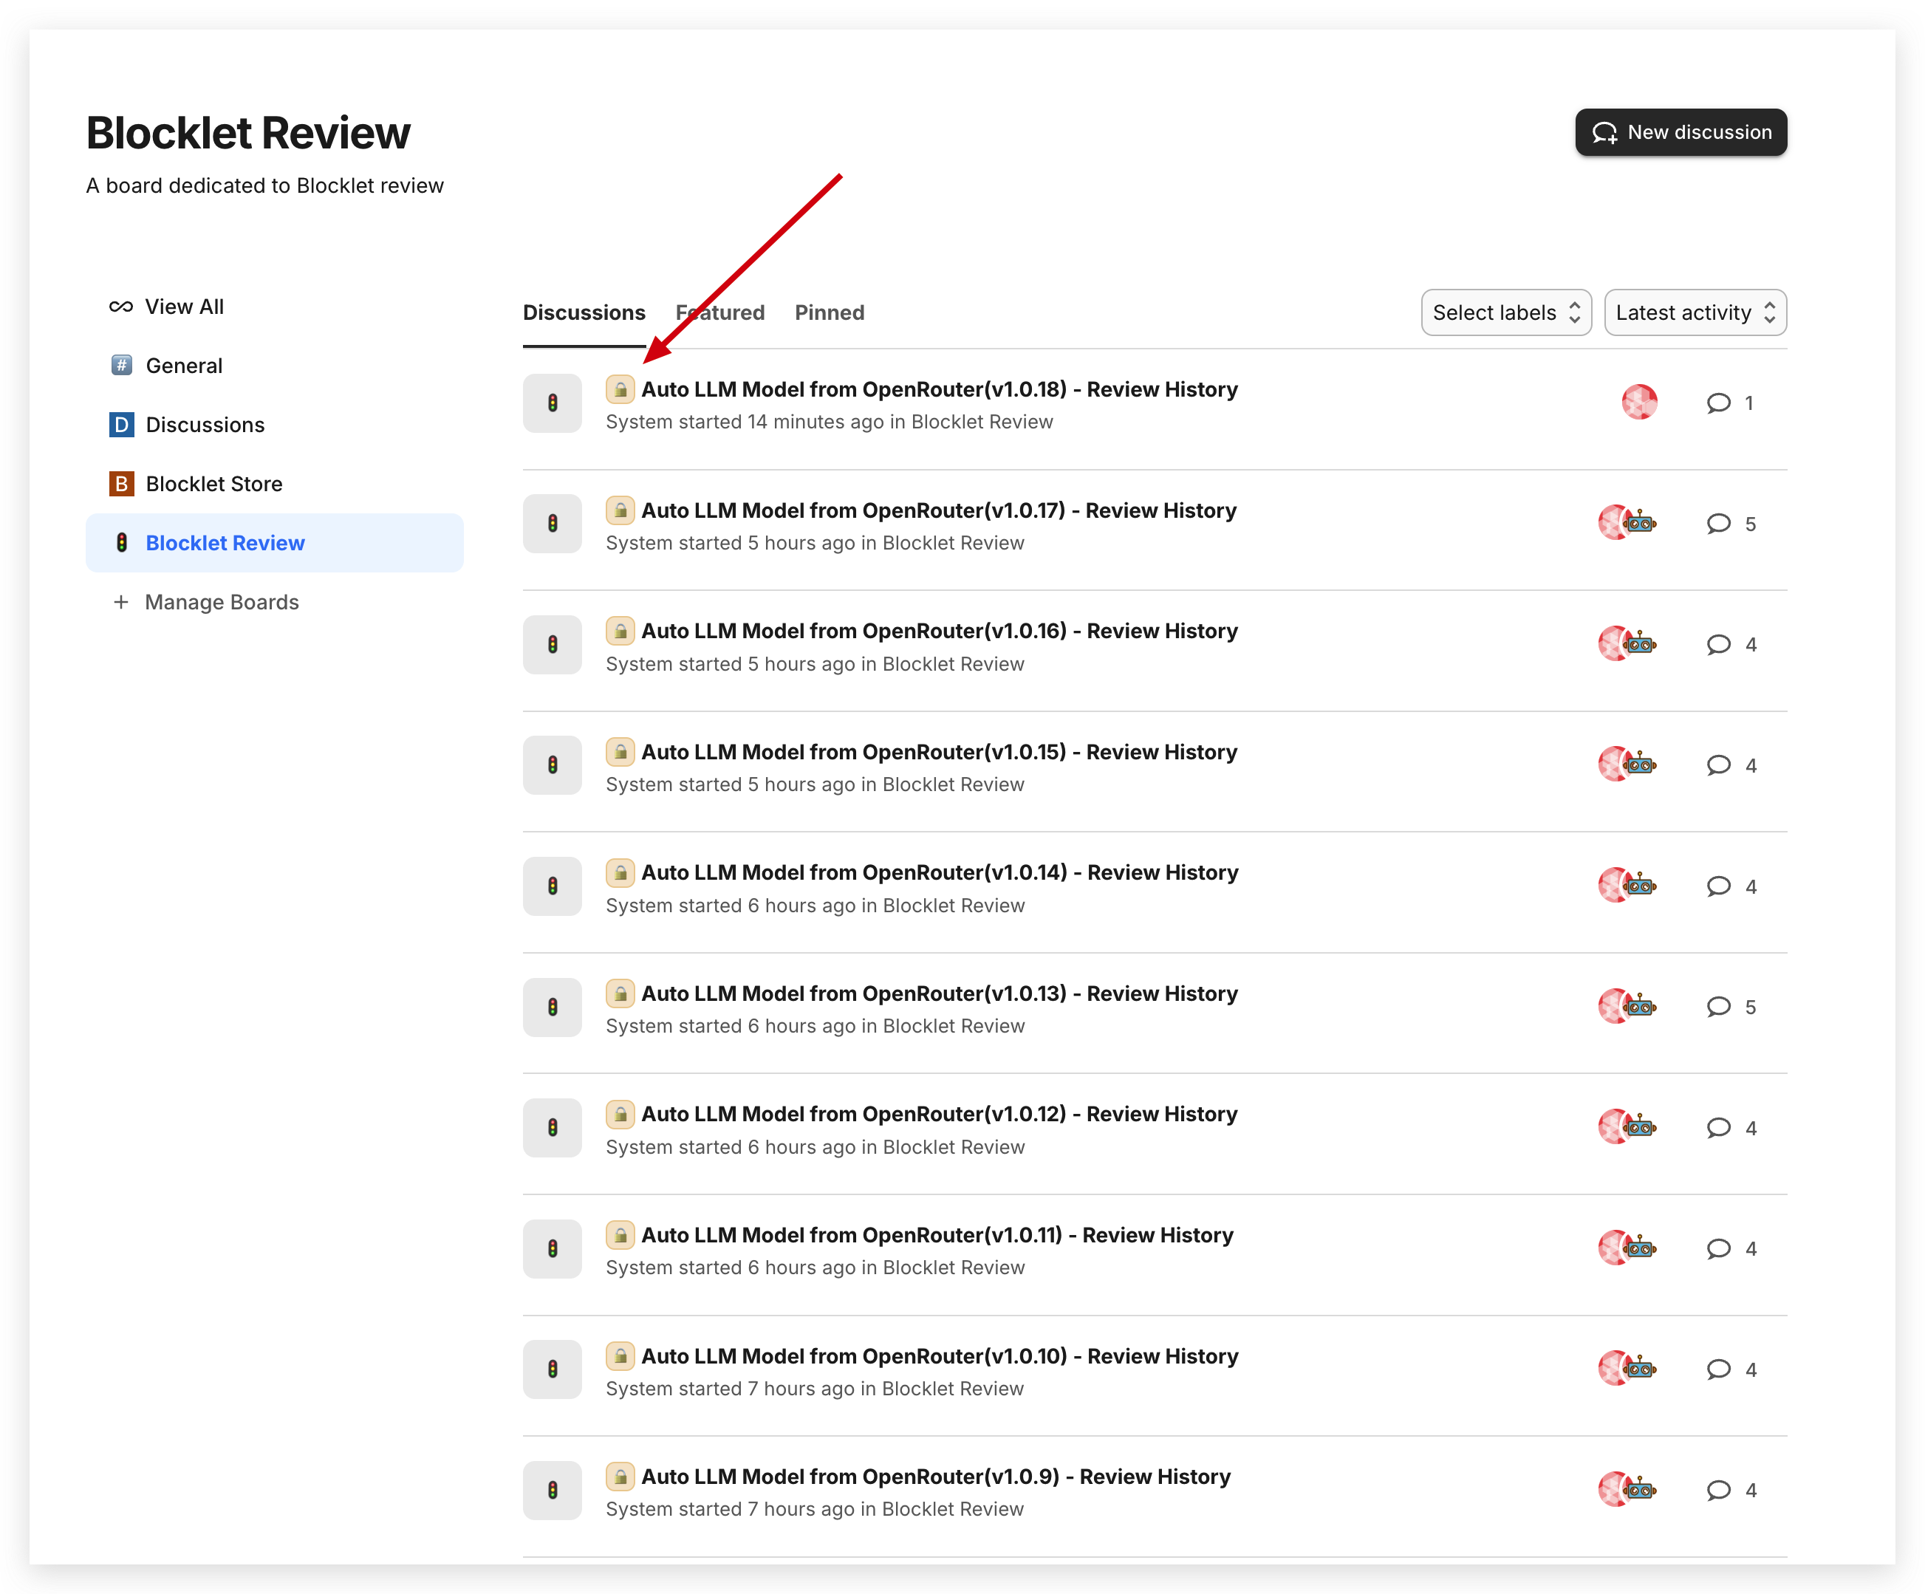Screen dimensions: 1925x1594
Task: Click plus icon beside Manage Boards
Action: coord(121,602)
